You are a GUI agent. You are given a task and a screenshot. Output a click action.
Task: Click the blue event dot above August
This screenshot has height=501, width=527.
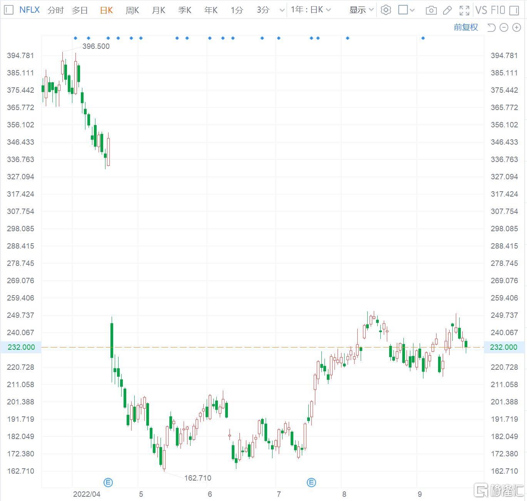(x=348, y=38)
